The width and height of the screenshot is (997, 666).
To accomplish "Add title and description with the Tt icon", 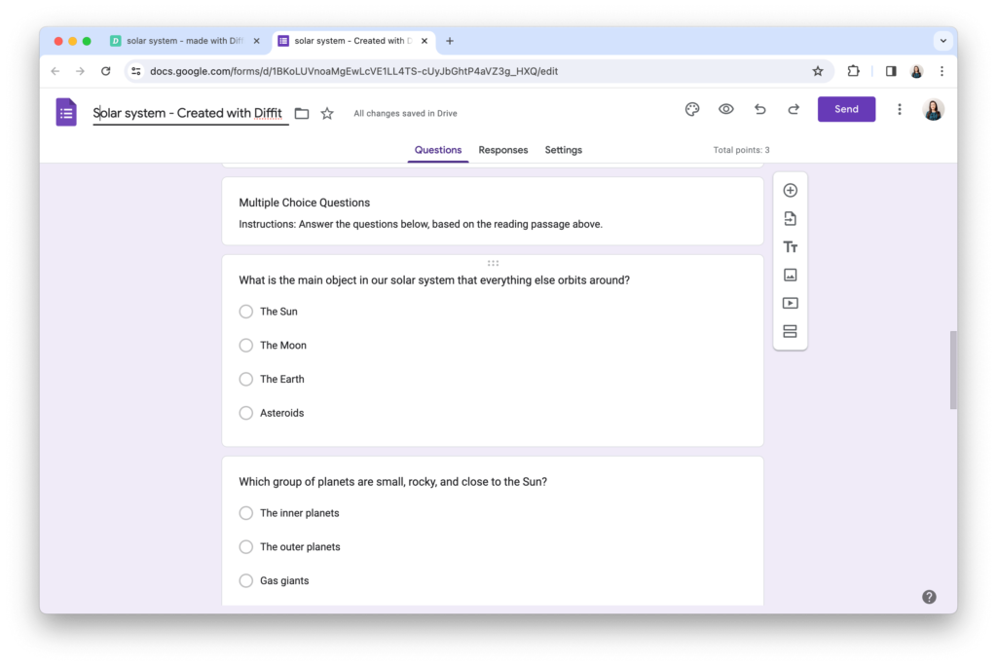I will pyautogui.click(x=790, y=246).
